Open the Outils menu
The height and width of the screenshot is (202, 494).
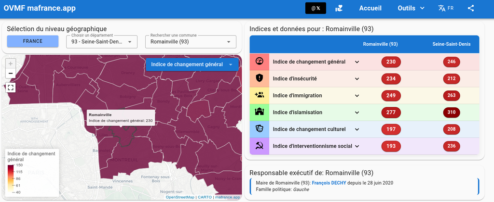click(x=411, y=9)
